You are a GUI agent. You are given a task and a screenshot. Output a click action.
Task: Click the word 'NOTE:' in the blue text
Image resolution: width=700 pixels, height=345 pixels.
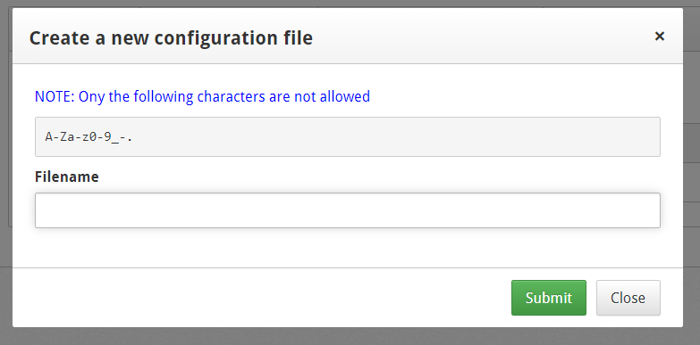[55, 96]
